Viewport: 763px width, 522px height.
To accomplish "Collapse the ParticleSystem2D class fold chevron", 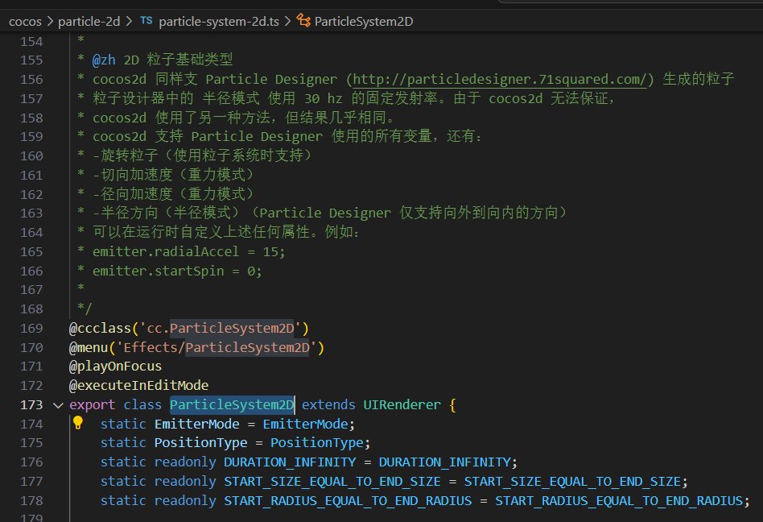I will [x=57, y=404].
